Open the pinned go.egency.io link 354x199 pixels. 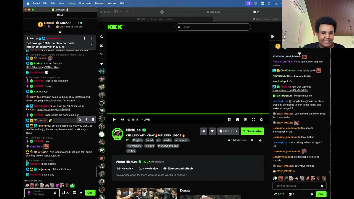(x=45, y=47)
